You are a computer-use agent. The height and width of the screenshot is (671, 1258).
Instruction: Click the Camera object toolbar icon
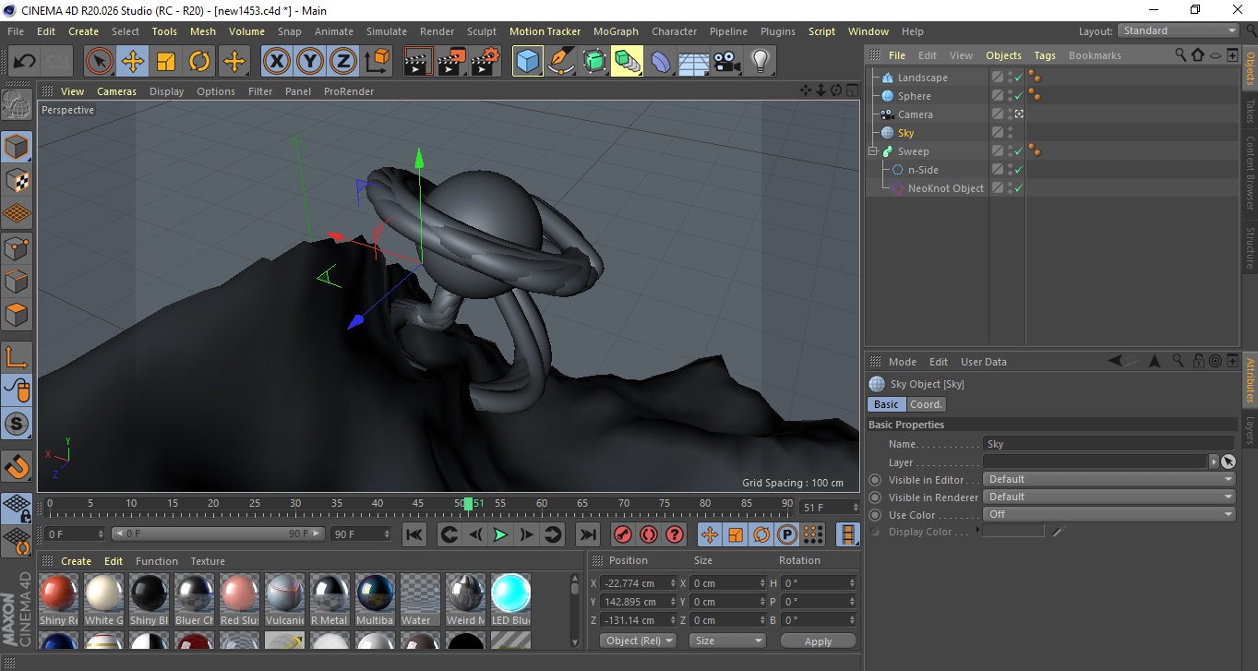tap(726, 62)
